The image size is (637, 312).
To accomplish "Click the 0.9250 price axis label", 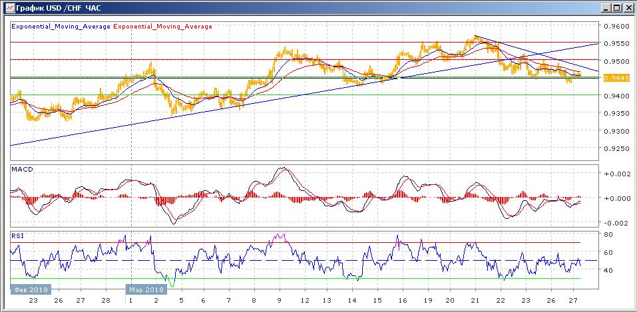I will coord(616,148).
